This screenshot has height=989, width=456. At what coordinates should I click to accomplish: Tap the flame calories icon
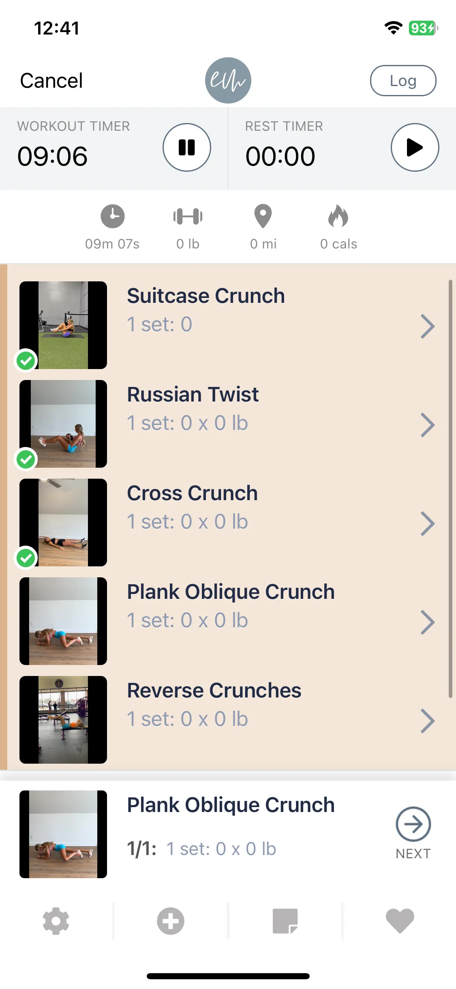click(338, 216)
